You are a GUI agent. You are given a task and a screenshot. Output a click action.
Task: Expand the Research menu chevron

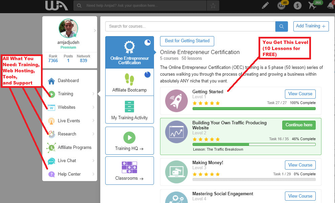pyautogui.click(x=93, y=134)
